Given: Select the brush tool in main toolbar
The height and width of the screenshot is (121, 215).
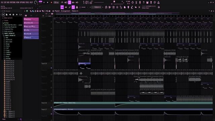Looking at the screenshot, I should click(70, 7).
